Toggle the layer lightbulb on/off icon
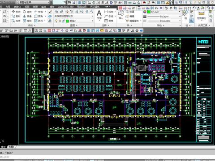Image resolution: width=215 pixels, height=161 pixels. pyautogui.click(x=56, y=21)
